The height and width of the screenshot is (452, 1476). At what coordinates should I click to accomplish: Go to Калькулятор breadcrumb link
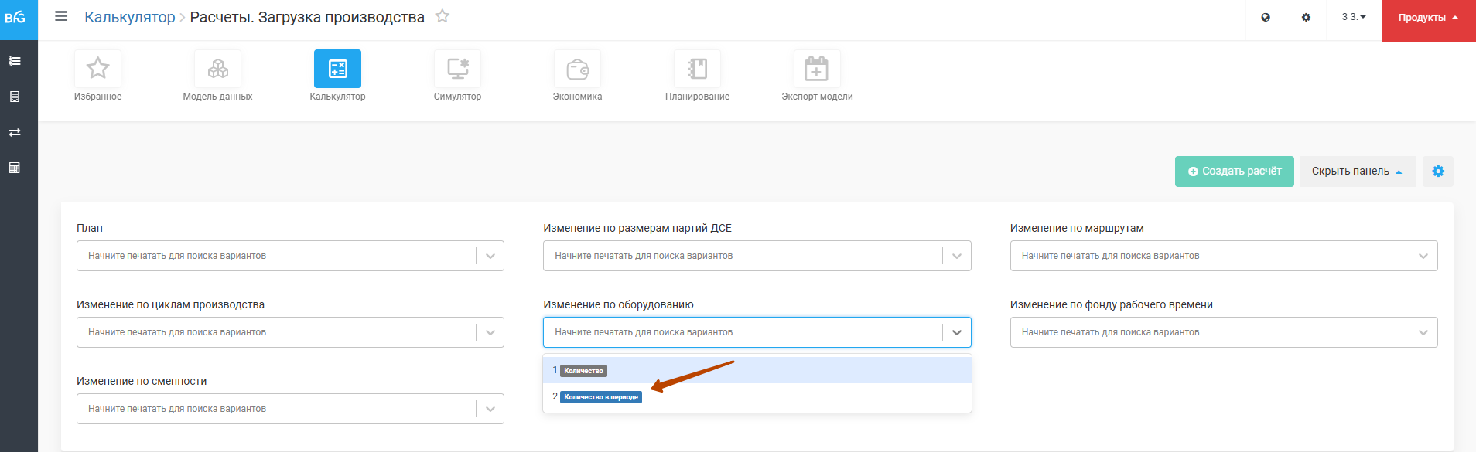point(129,17)
